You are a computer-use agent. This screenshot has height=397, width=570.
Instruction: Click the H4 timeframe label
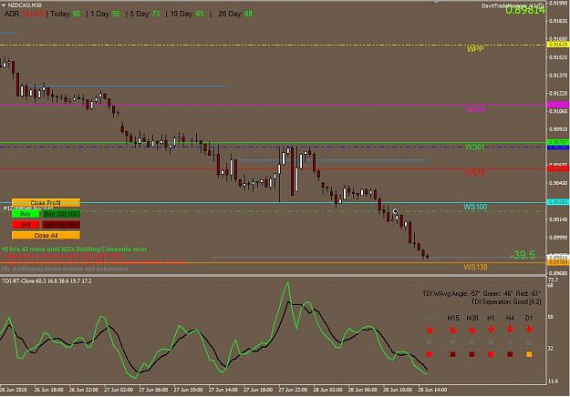(510, 318)
